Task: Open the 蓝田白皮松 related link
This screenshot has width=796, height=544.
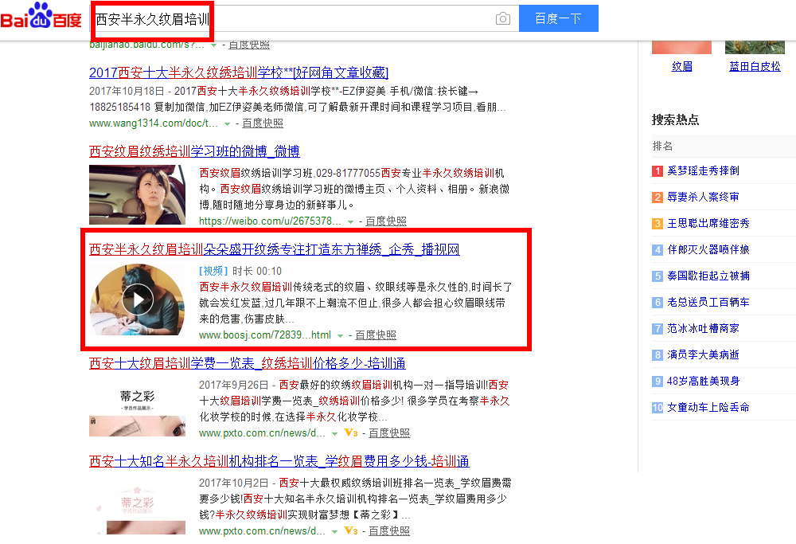Action: [755, 67]
